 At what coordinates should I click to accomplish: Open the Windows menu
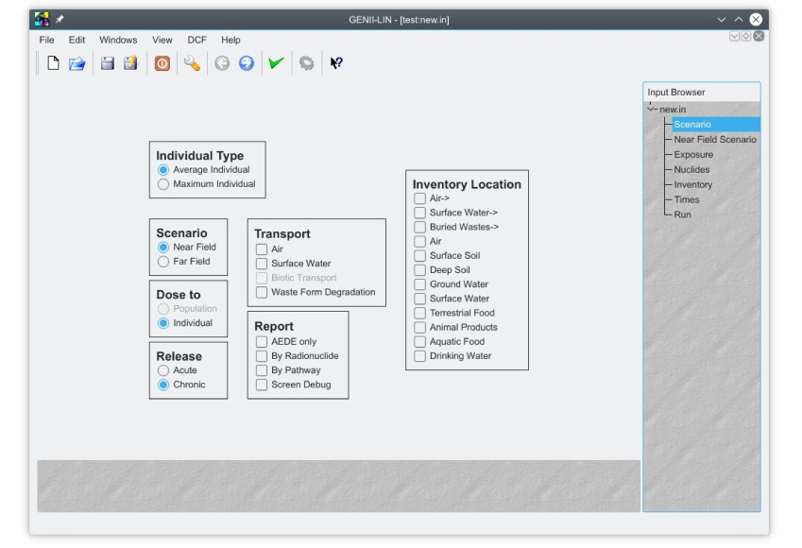pyautogui.click(x=118, y=40)
